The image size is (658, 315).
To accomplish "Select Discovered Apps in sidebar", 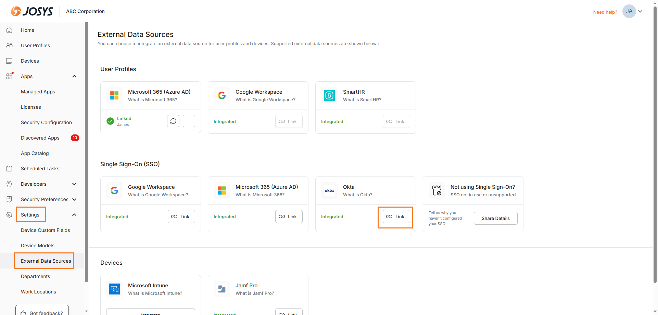I will (x=40, y=138).
